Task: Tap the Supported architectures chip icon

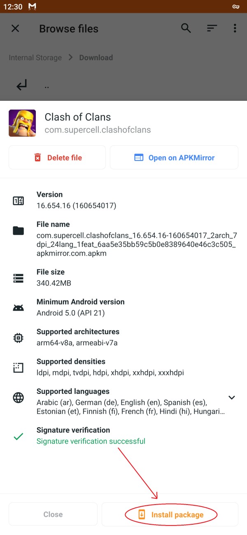Action: 19,338
